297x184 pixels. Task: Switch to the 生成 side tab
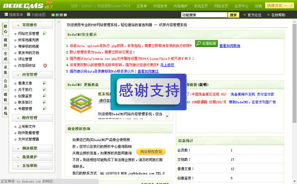[5, 56]
